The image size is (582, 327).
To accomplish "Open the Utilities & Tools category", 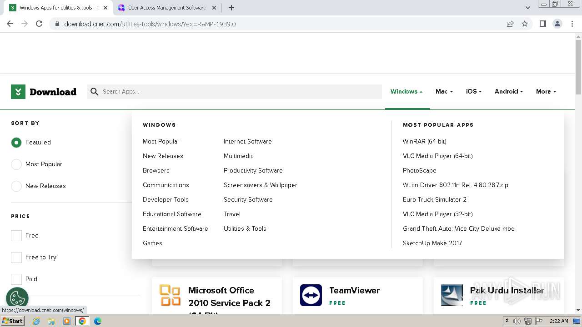I will [x=245, y=228].
